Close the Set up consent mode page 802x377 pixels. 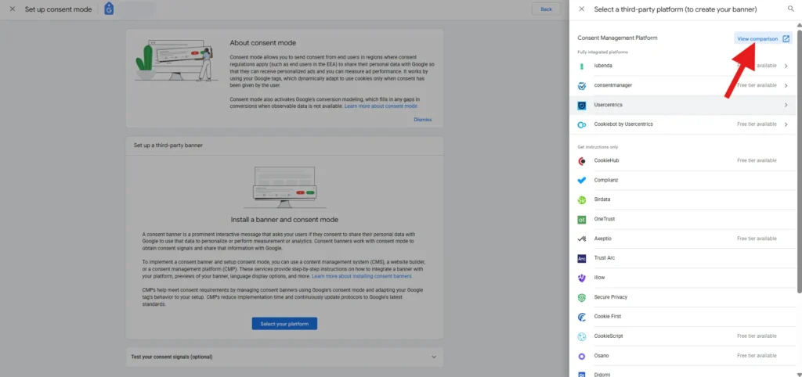pyautogui.click(x=13, y=9)
